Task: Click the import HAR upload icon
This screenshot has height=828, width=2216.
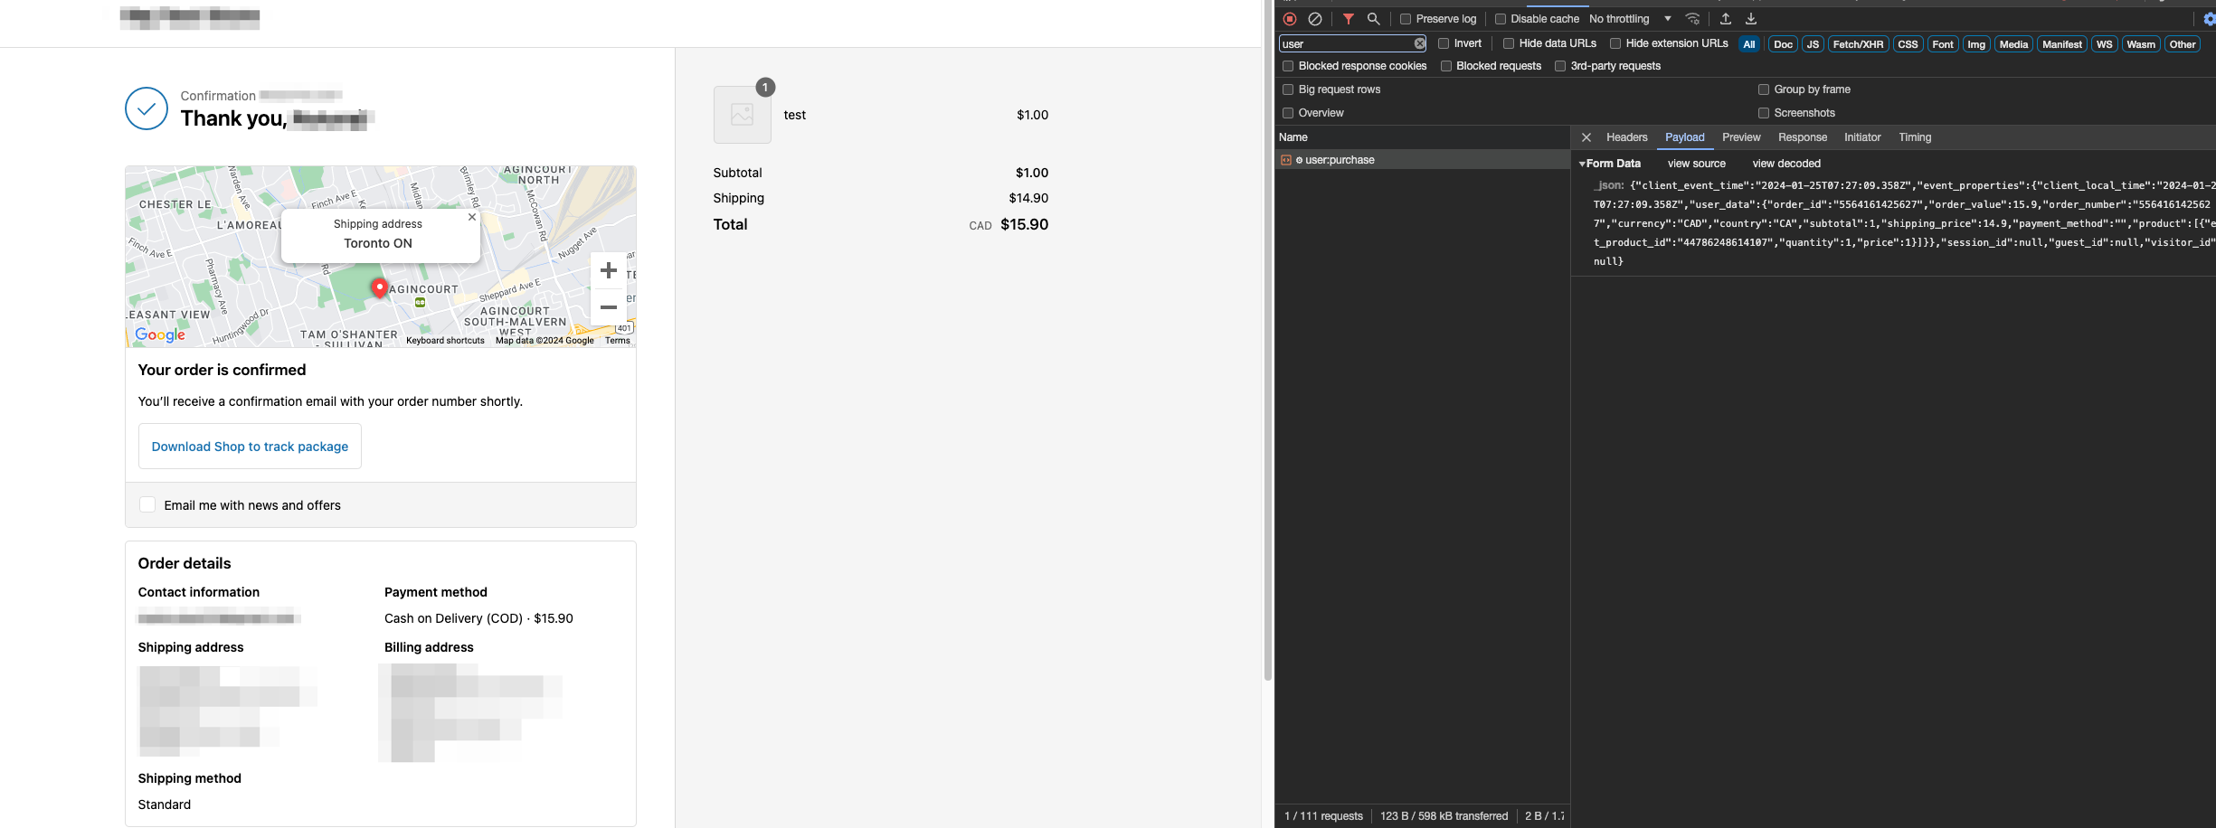Action: (1726, 19)
